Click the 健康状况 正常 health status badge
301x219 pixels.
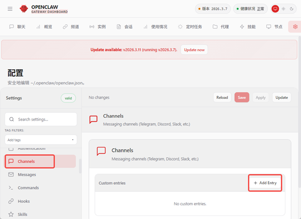[x=250, y=9]
